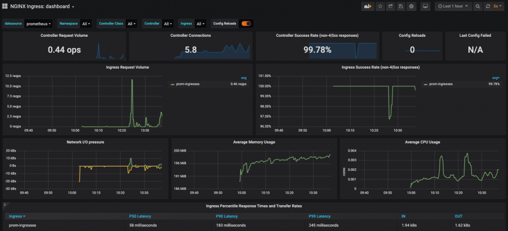
Task: Expand the Controller All dropdown
Action: point(168,24)
